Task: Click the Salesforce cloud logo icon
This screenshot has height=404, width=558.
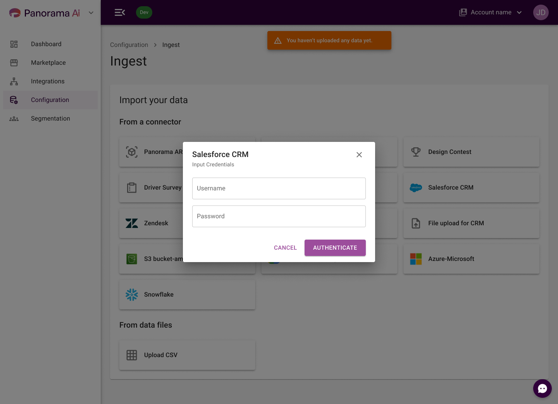Action: (x=416, y=188)
